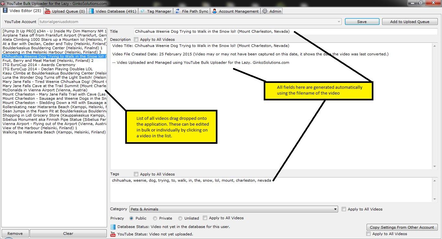This screenshot has width=442, height=239.
Task: Click the Description scrollbar down arrow
Action: click(435, 166)
